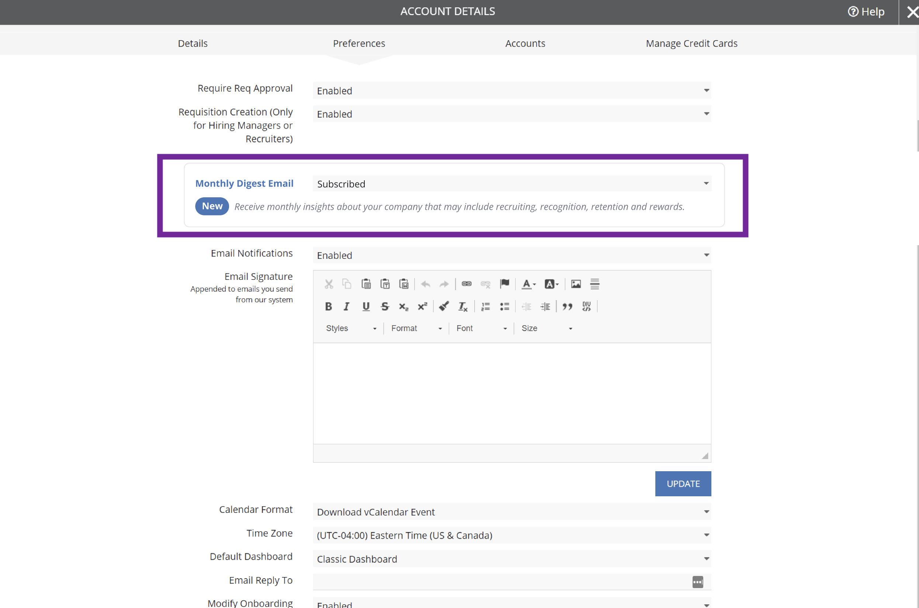Toggle Bold formatting
Screen dimensions: 919x608
point(329,307)
